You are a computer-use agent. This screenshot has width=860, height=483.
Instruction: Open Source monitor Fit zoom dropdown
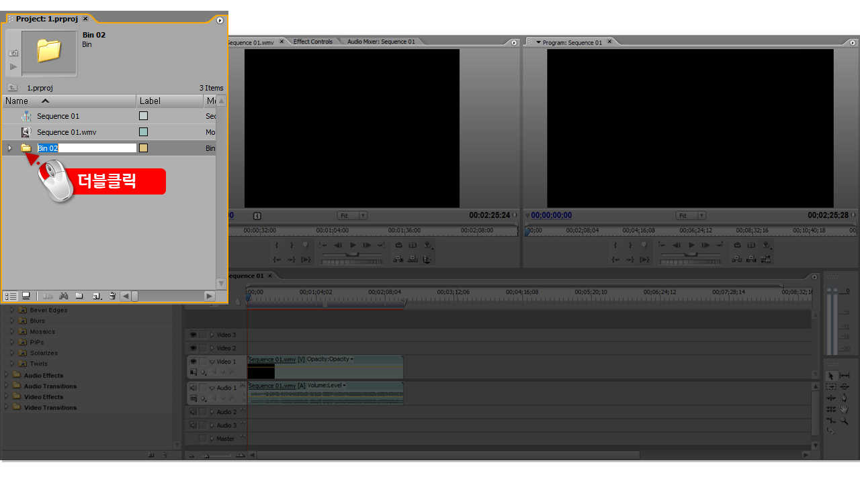pos(353,215)
